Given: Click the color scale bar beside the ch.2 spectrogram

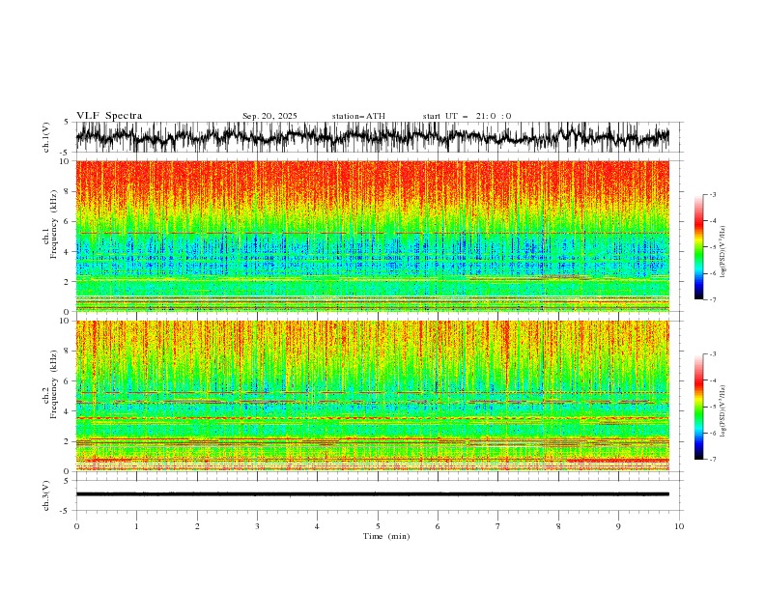Looking at the screenshot, I should (698, 407).
